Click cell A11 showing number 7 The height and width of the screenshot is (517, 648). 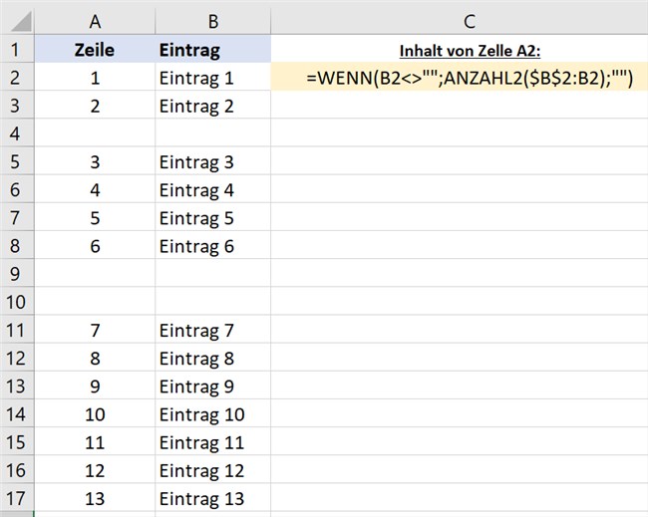95,330
